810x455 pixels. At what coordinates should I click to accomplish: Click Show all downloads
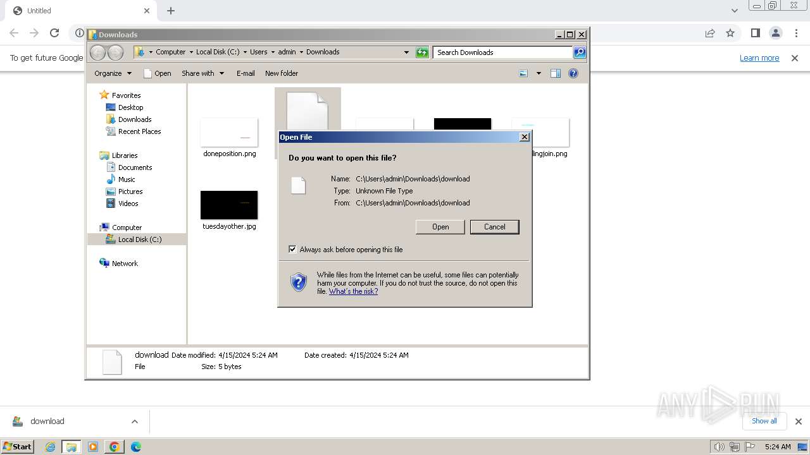coord(764,422)
